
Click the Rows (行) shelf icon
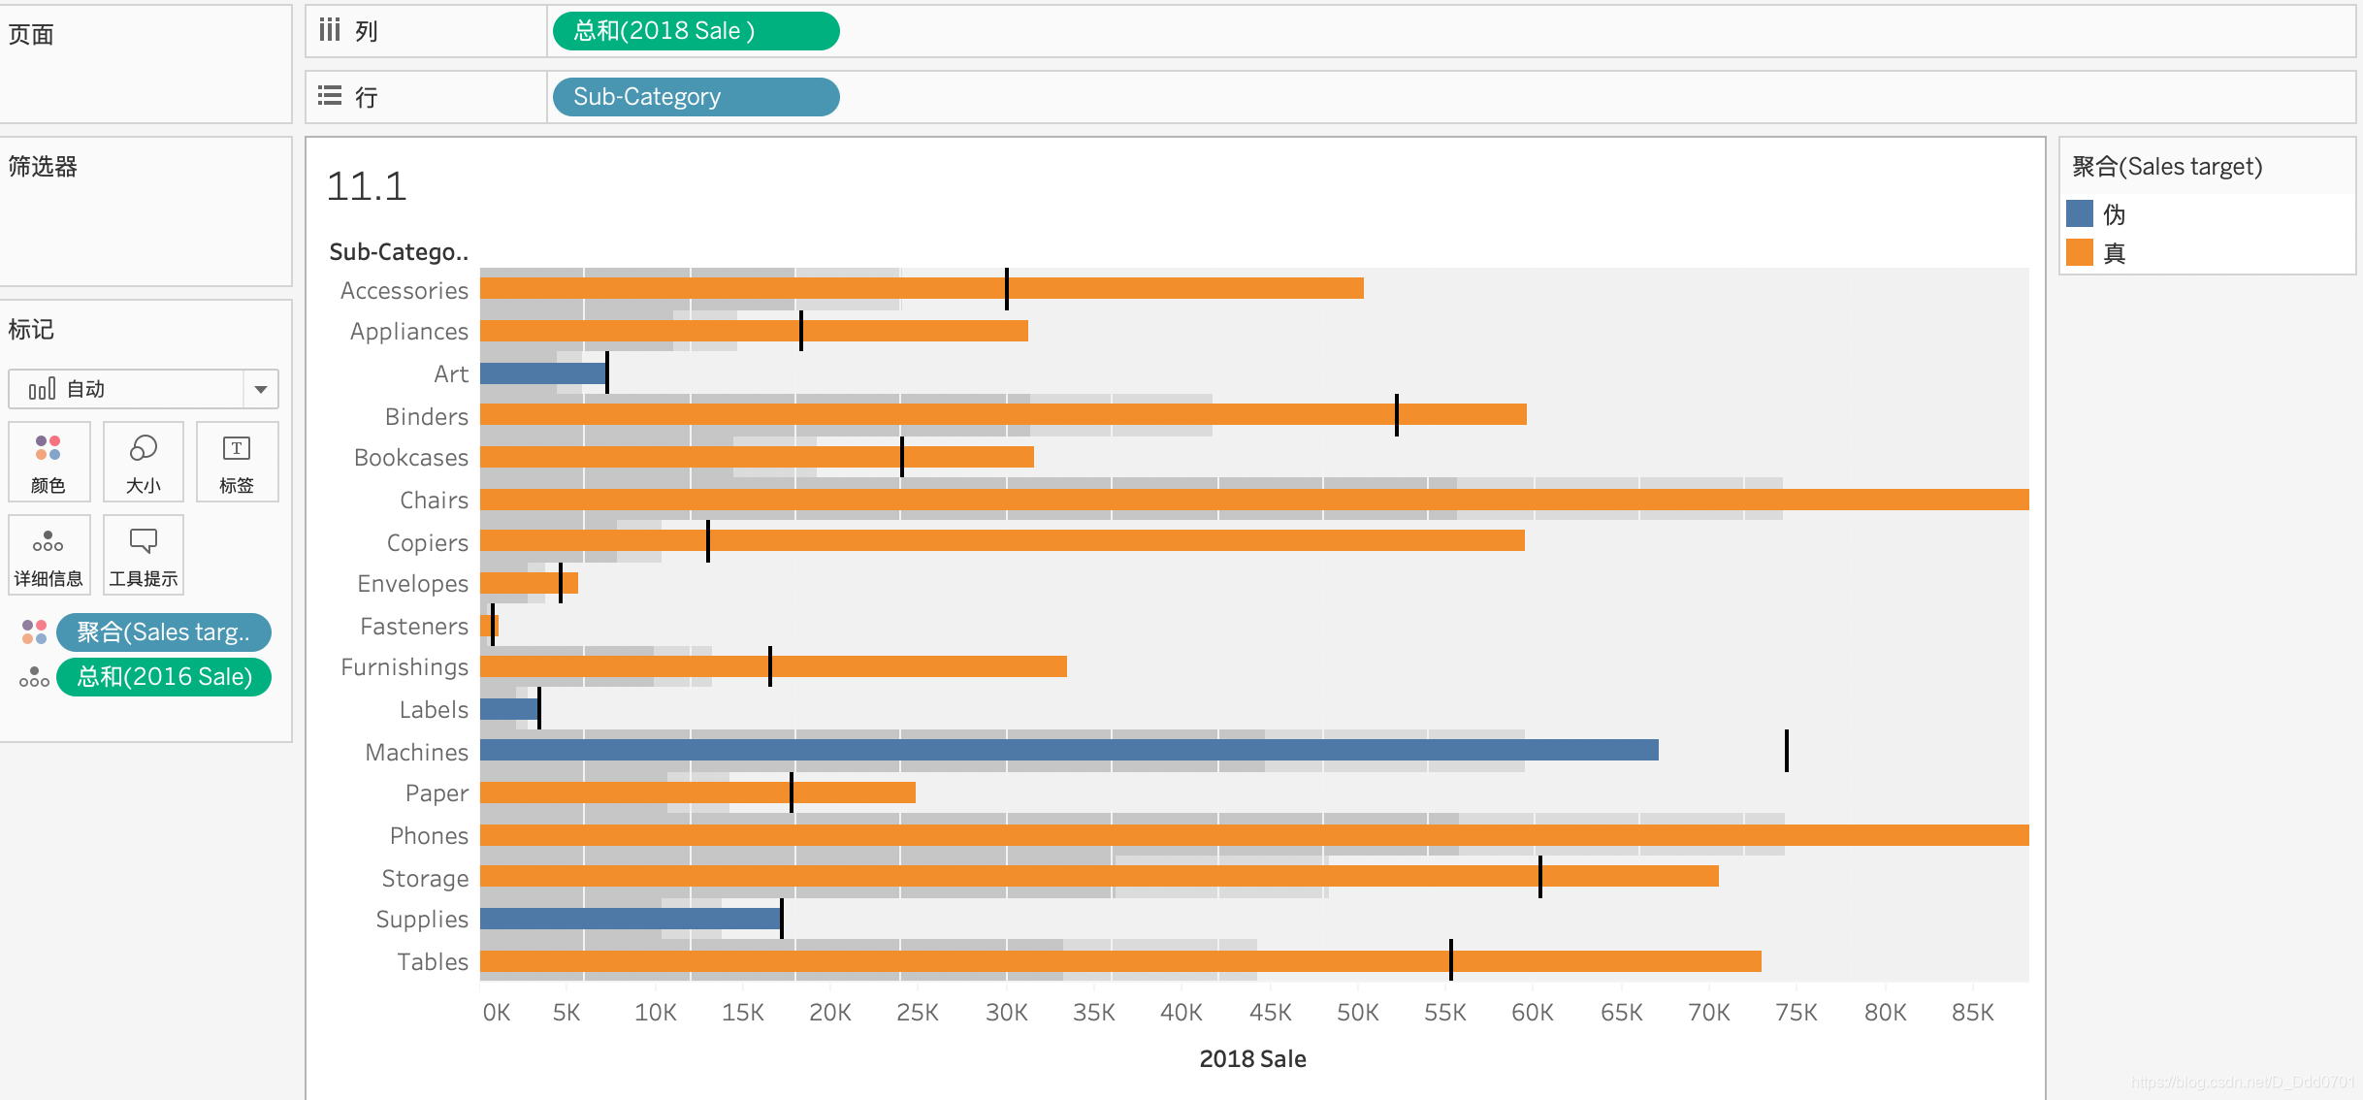[x=330, y=96]
